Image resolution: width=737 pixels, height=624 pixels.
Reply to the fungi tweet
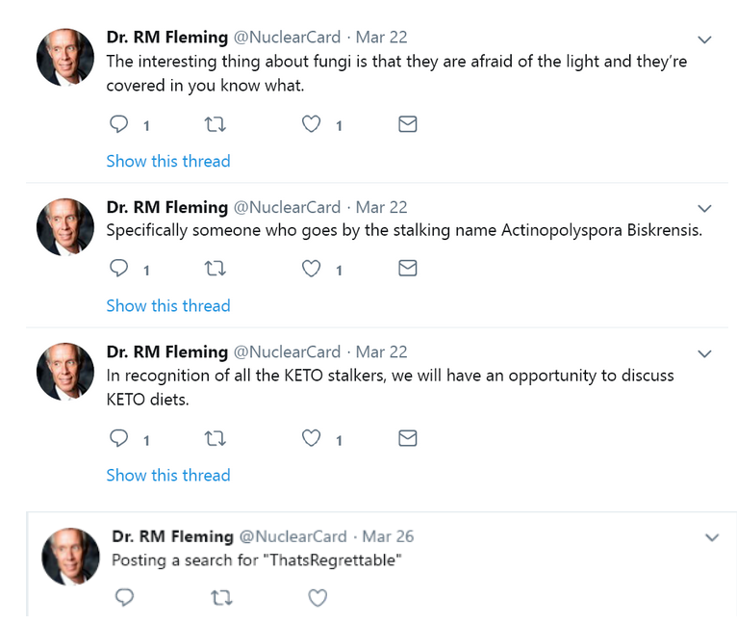pos(119,125)
